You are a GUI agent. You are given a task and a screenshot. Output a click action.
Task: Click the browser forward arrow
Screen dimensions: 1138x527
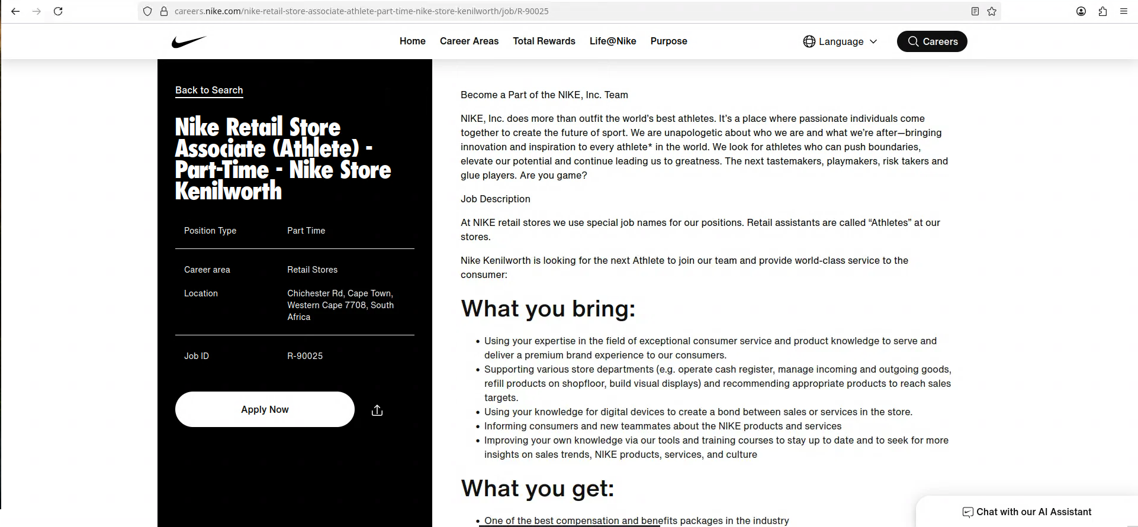37,11
